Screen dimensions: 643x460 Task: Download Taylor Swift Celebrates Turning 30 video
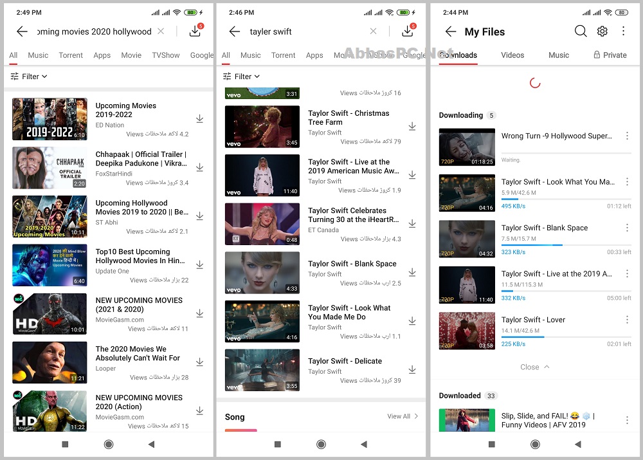coord(412,224)
